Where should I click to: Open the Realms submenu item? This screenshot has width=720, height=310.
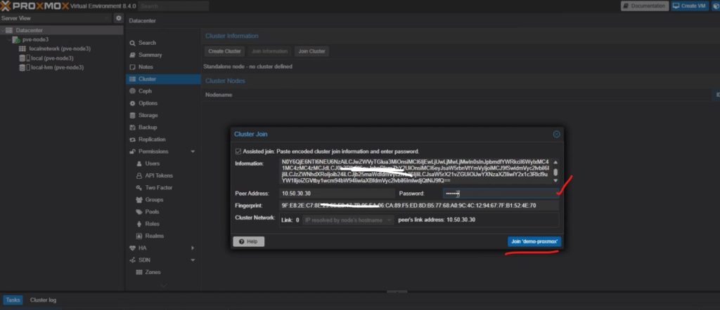pyautogui.click(x=154, y=236)
